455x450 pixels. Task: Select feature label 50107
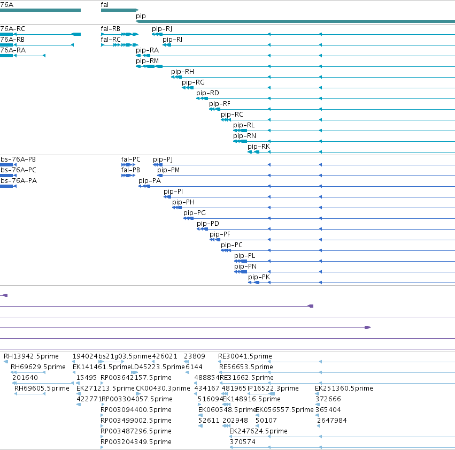click(x=266, y=421)
